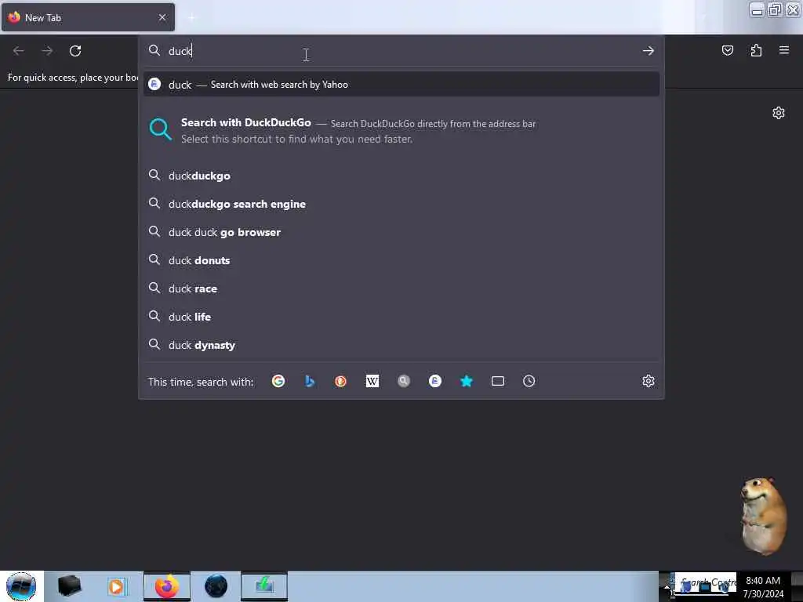803x602 pixels.
Task: Search open Tabs with the rectangle icon
Action: [498, 381]
